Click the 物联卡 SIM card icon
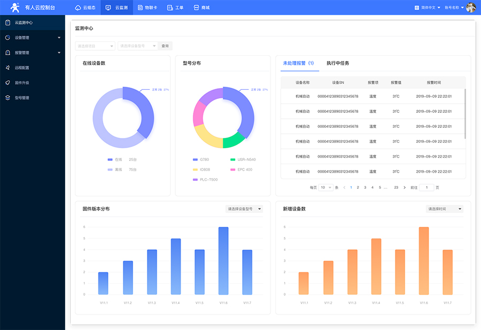This screenshot has width=481, height=330. click(x=141, y=8)
